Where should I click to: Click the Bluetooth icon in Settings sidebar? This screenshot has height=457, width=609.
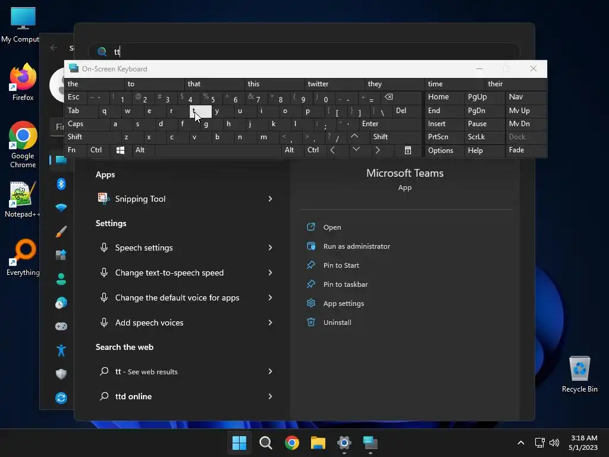click(x=61, y=183)
